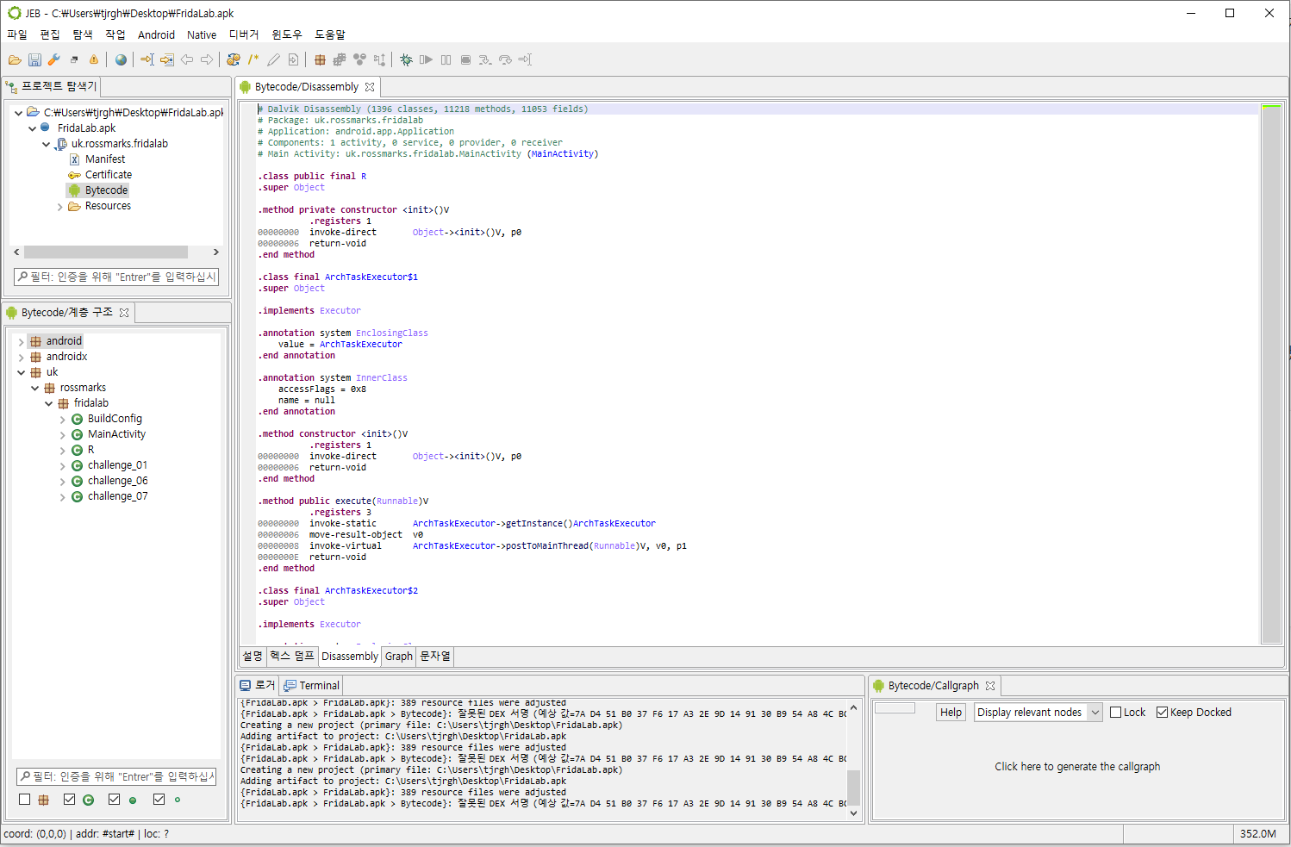Expand the android package in hierarchy
1291x847 pixels.
pyautogui.click(x=22, y=342)
